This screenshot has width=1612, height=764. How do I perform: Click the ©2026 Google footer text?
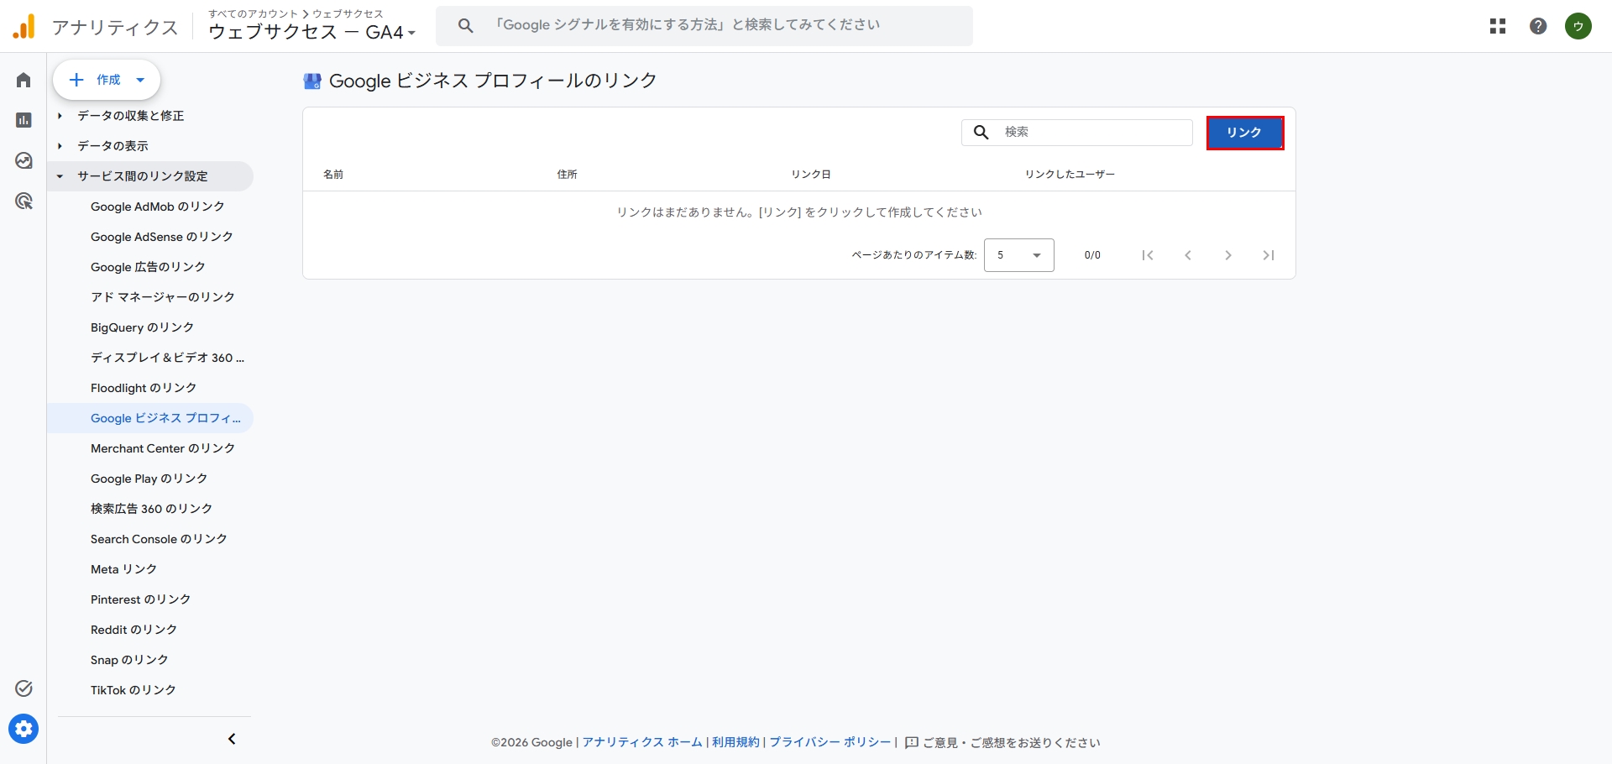532,742
